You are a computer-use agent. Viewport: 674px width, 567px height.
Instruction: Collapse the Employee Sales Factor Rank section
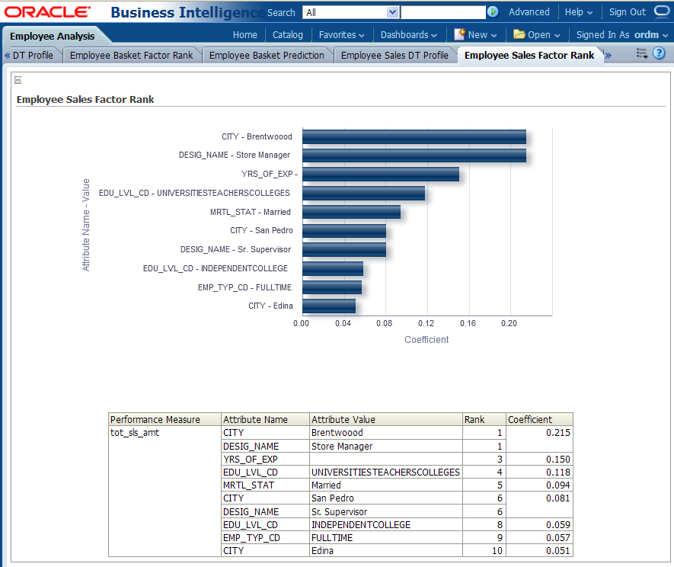(x=18, y=80)
